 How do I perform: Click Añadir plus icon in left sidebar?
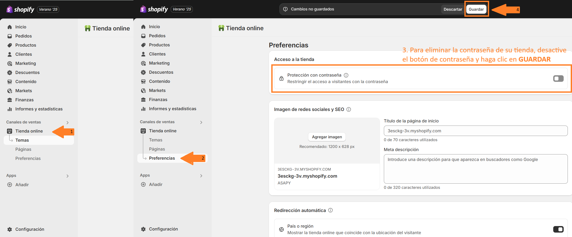[x=10, y=185]
